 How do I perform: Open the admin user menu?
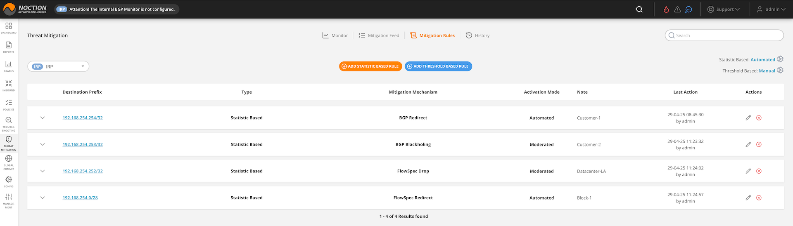tap(771, 9)
